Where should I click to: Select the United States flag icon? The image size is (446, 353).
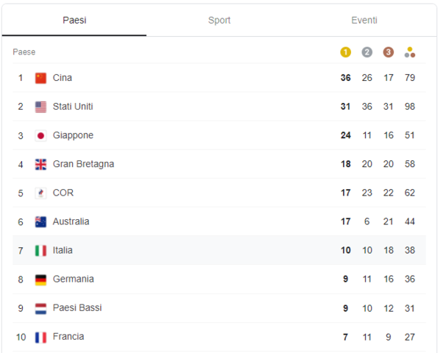point(40,107)
